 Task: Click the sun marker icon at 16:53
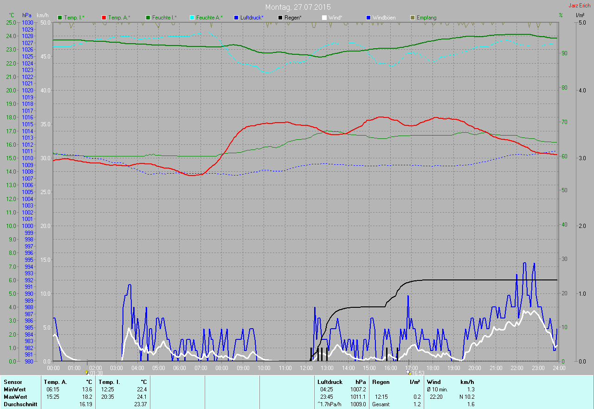tap(408, 372)
